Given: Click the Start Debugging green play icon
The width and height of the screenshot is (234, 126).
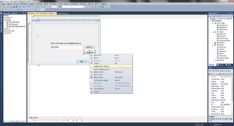Looking at the screenshot, I should (45, 7).
